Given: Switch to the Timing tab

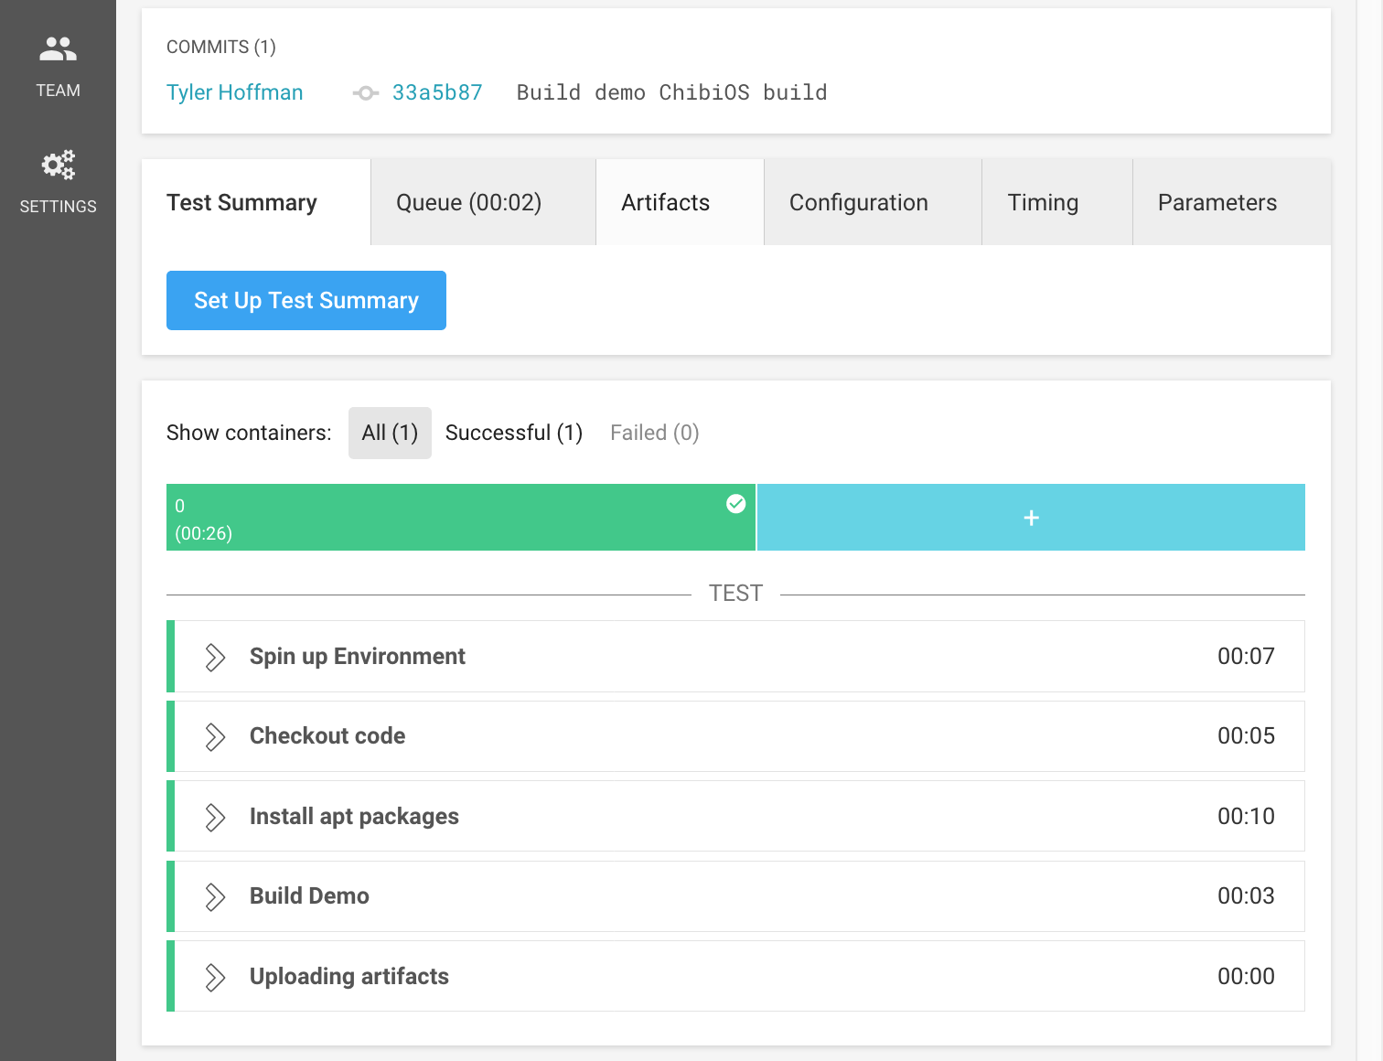Looking at the screenshot, I should click(x=1043, y=203).
